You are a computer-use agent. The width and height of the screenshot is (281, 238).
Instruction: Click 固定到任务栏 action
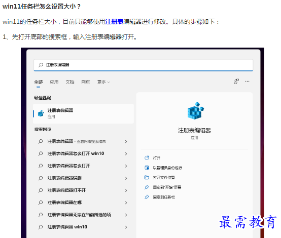coord(164,197)
